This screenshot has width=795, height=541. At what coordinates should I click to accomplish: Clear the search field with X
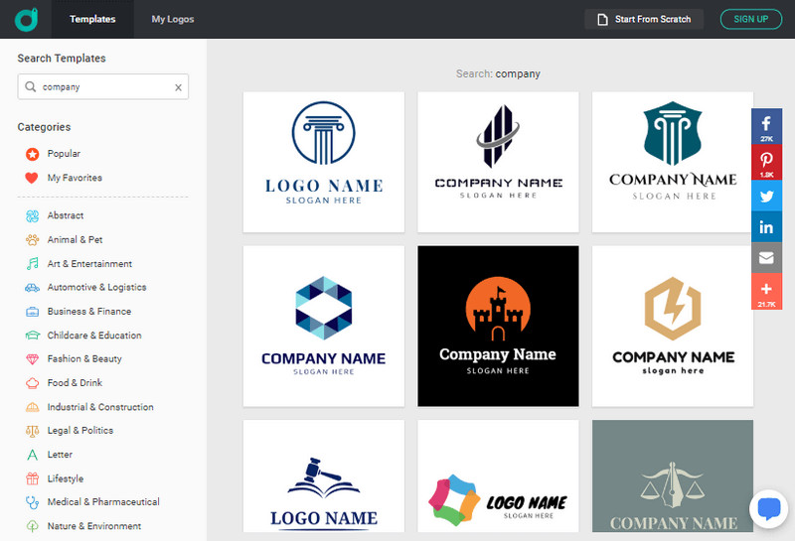point(178,87)
